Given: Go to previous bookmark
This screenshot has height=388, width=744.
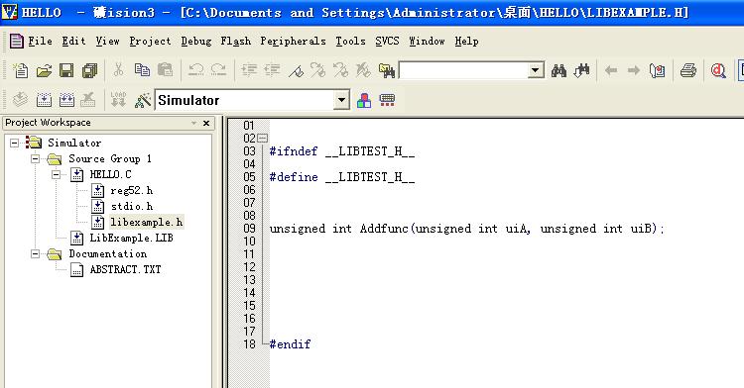Looking at the screenshot, I should [340, 70].
